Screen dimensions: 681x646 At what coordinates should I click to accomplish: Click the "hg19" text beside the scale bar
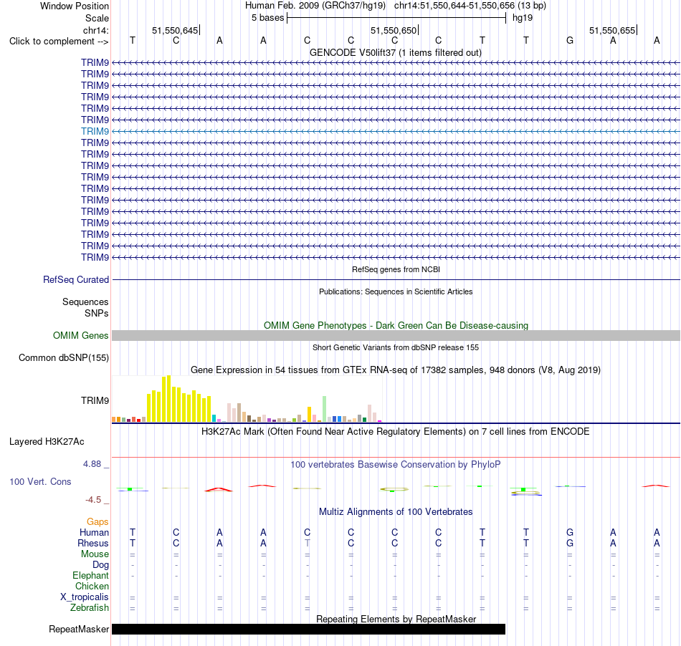523,18
